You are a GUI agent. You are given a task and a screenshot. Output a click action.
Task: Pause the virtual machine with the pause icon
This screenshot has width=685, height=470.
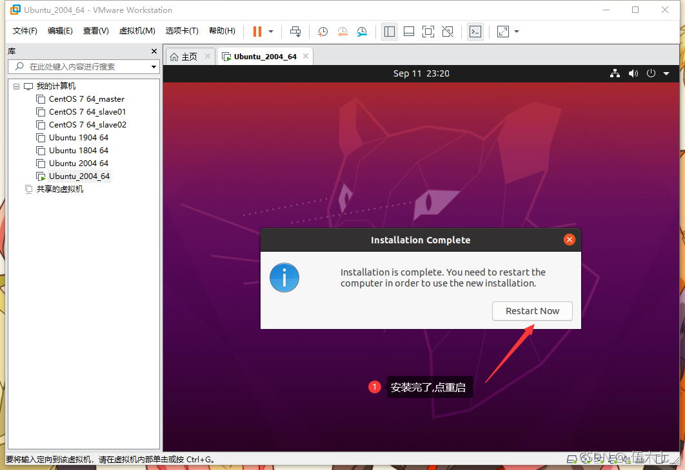coord(257,32)
